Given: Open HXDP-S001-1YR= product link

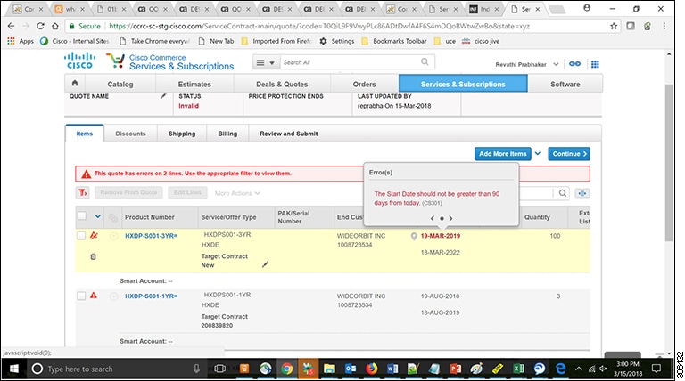Looking at the screenshot, I should (x=151, y=296).
